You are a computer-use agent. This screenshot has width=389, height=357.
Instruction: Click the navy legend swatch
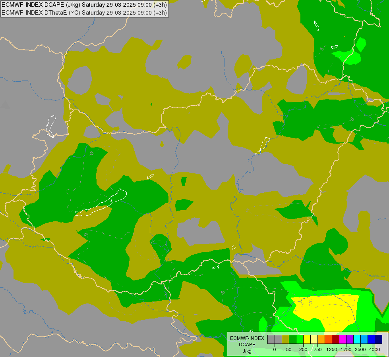click(379, 339)
